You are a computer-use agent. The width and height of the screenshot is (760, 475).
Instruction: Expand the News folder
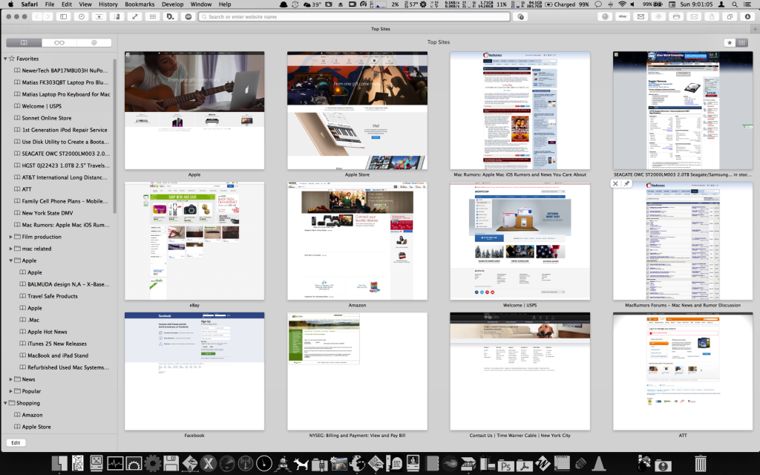click(x=10, y=379)
